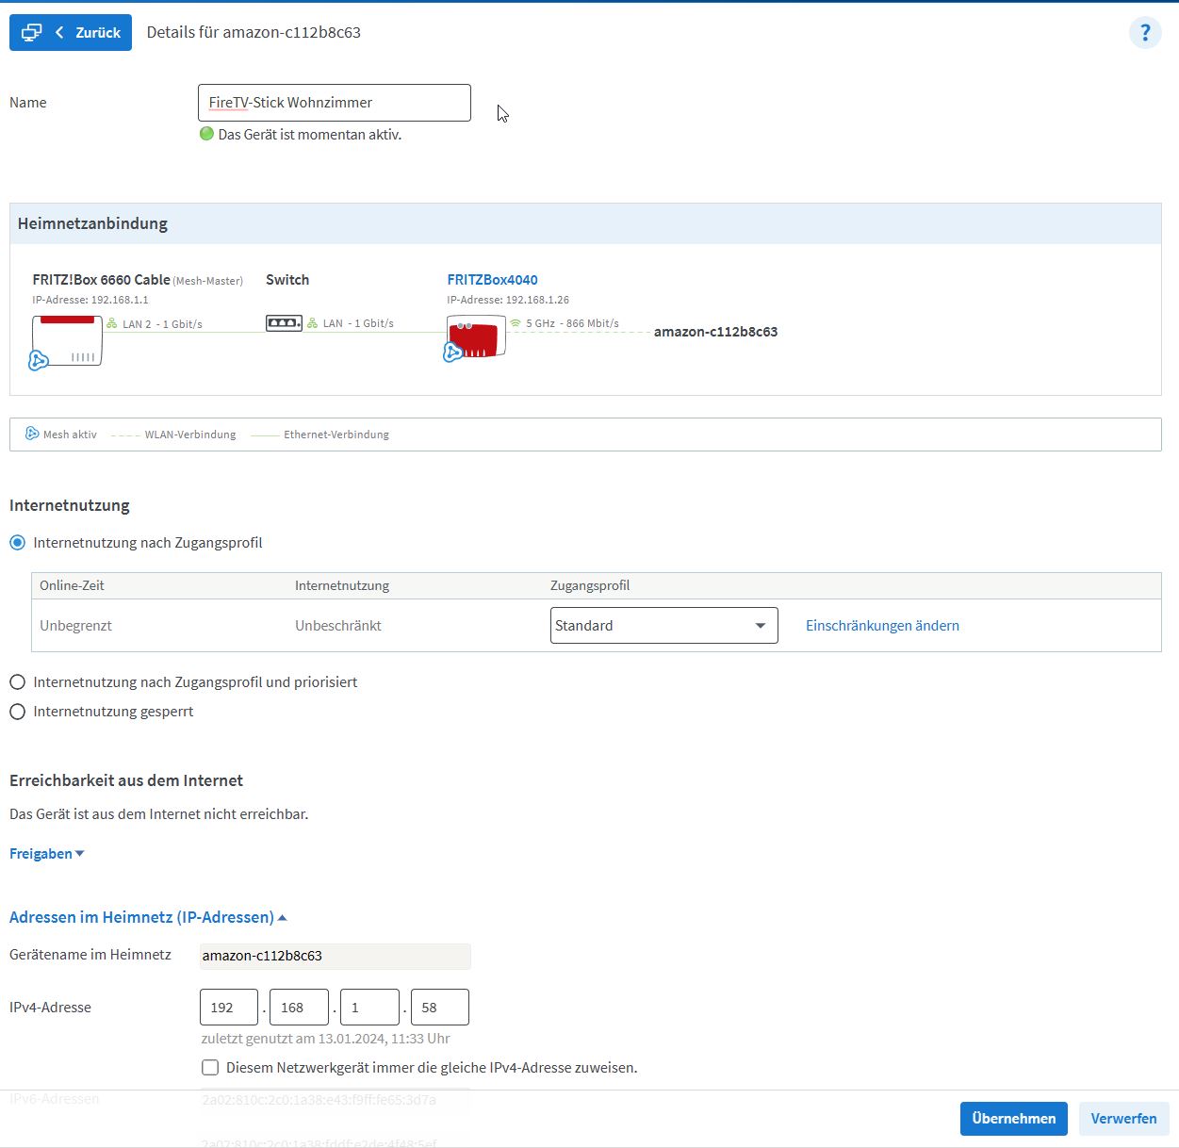
Task: Click zuletzt genutzt am 13.01.2024 text
Action: (x=325, y=1039)
